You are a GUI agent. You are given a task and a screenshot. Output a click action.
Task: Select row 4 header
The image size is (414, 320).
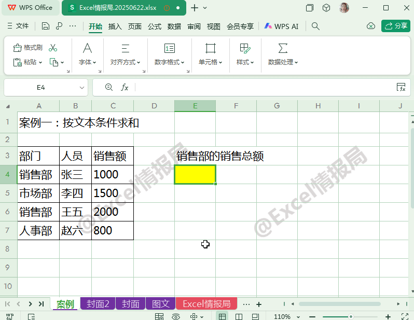pyautogui.click(x=8, y=174)
